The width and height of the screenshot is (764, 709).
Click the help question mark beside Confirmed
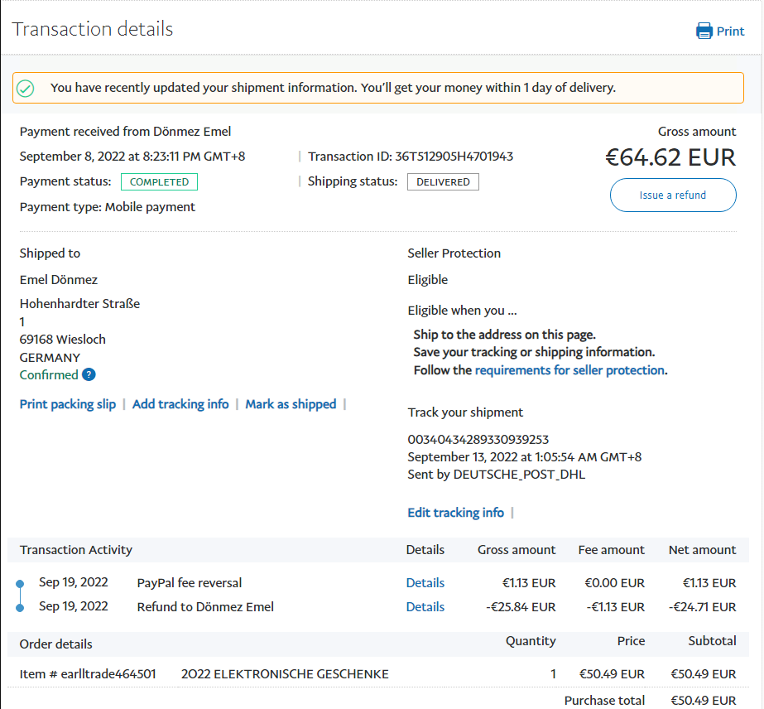89,374
